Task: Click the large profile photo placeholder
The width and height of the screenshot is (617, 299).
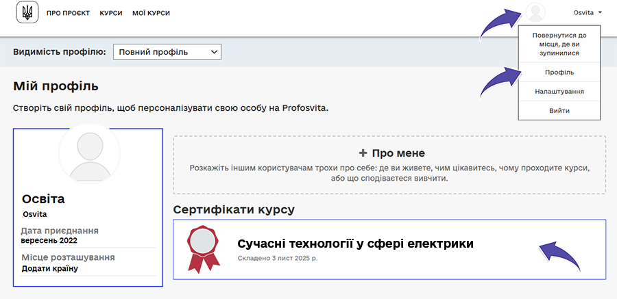Action: point(90,153)
